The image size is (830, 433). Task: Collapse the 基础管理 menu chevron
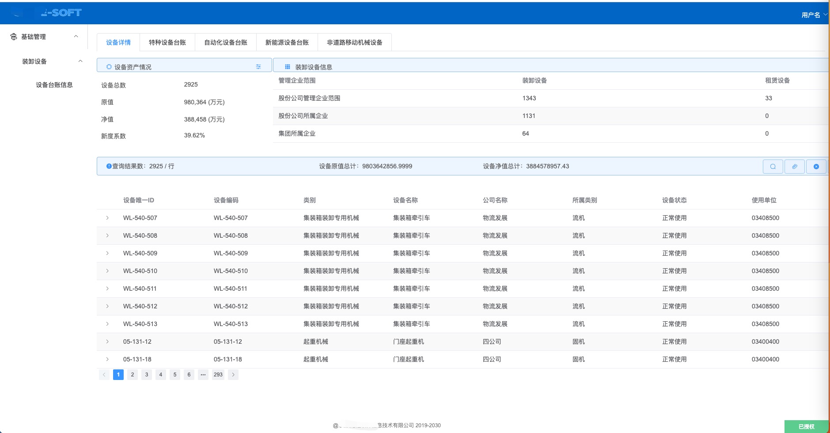76,37
